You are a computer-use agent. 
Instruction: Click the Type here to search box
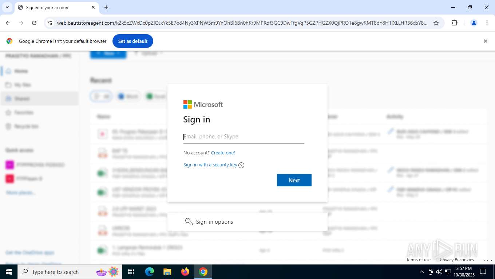(70, 272)
